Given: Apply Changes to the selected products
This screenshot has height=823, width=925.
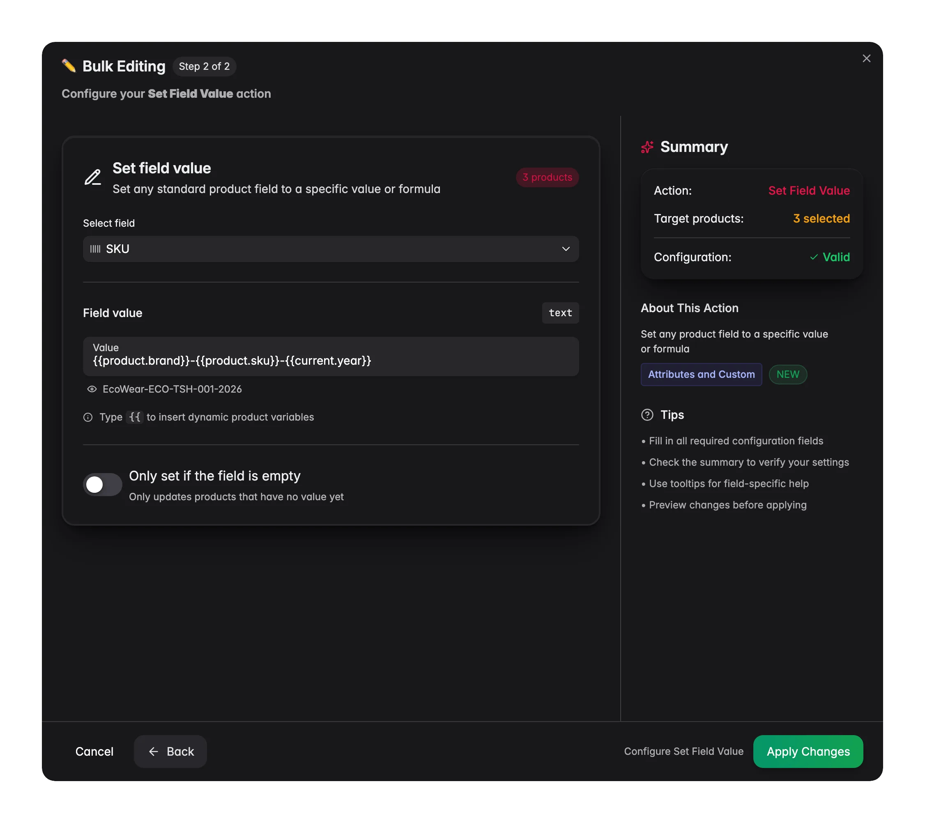Looking at the screenshot, I should [x=808, y=752].
